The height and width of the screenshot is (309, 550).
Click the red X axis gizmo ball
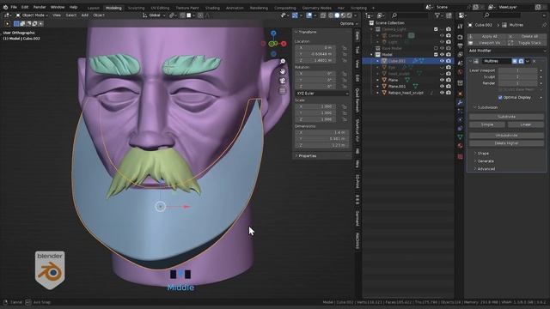coord(284,44)
